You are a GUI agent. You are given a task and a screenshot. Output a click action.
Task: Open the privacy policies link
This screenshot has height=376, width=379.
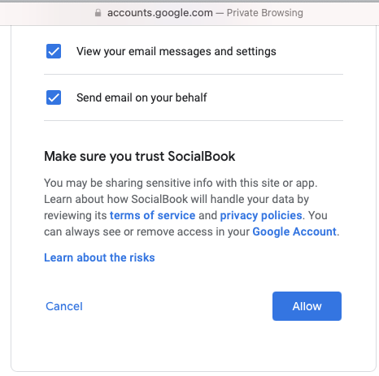point(261,215)
